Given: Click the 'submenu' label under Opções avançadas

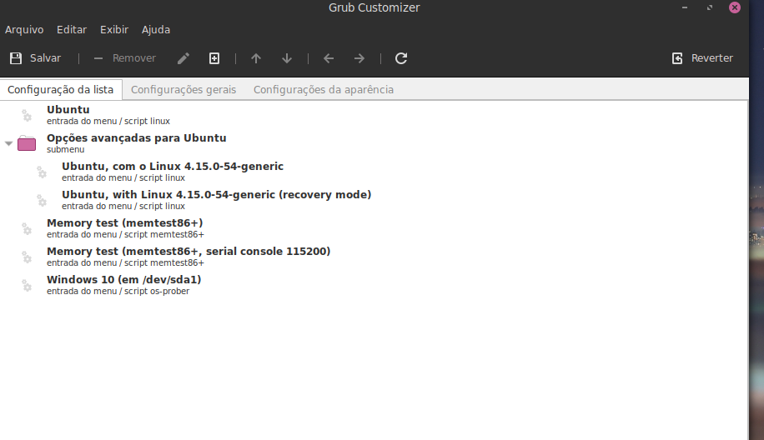Looking at the screenshot, I should coord(66,149).
